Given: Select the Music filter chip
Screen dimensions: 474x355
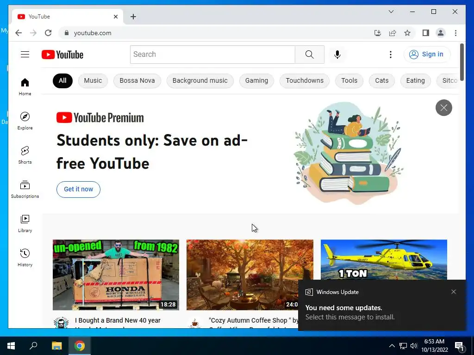Looking at the screenshot, I should [x=93, y=80].
